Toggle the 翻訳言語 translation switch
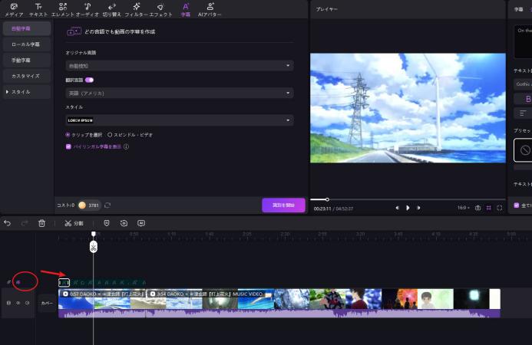Screen dimensions: 532x345 (x=90, y=79)
